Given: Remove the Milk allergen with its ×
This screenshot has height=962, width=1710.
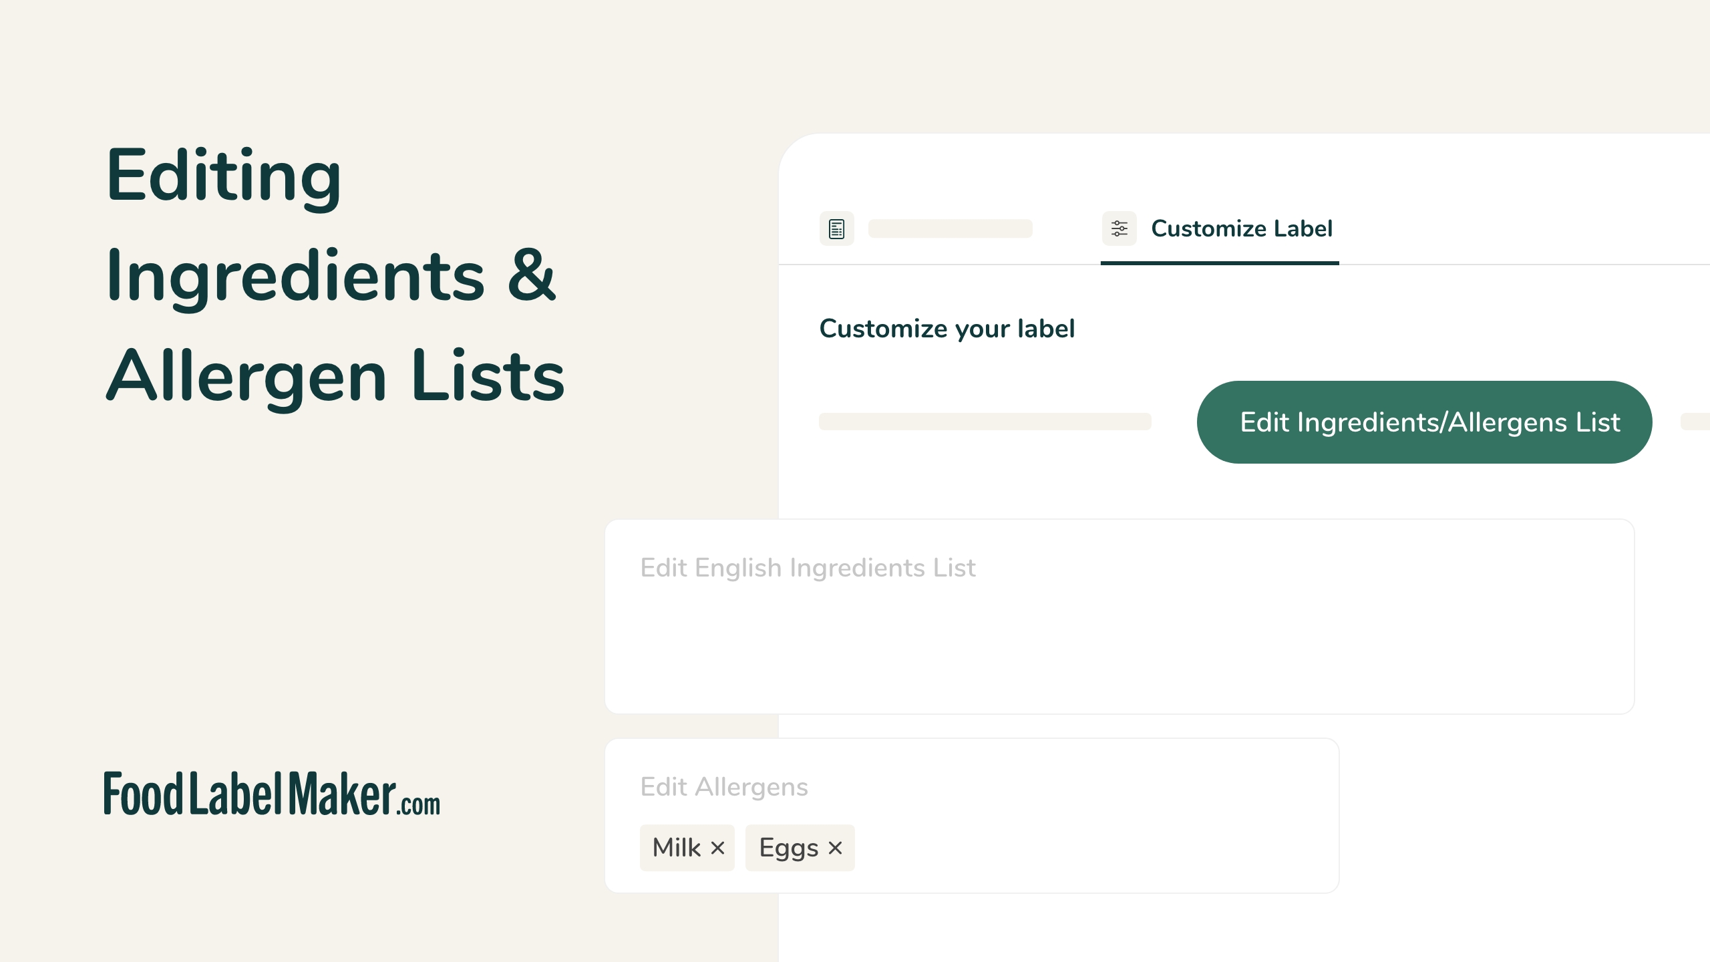Looking at the screenshot, I should [718, 848].
